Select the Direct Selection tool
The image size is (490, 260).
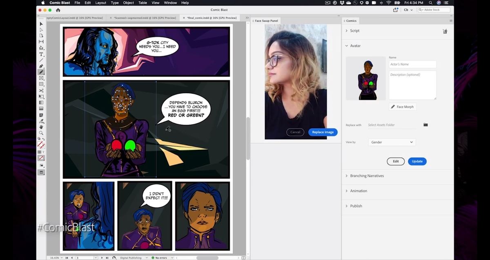tap(41, 30)
